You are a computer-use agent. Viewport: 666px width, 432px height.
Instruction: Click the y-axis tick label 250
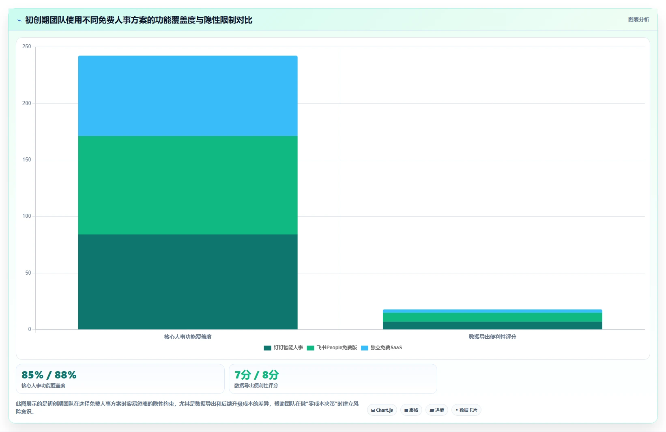click(x=27, y=47)
